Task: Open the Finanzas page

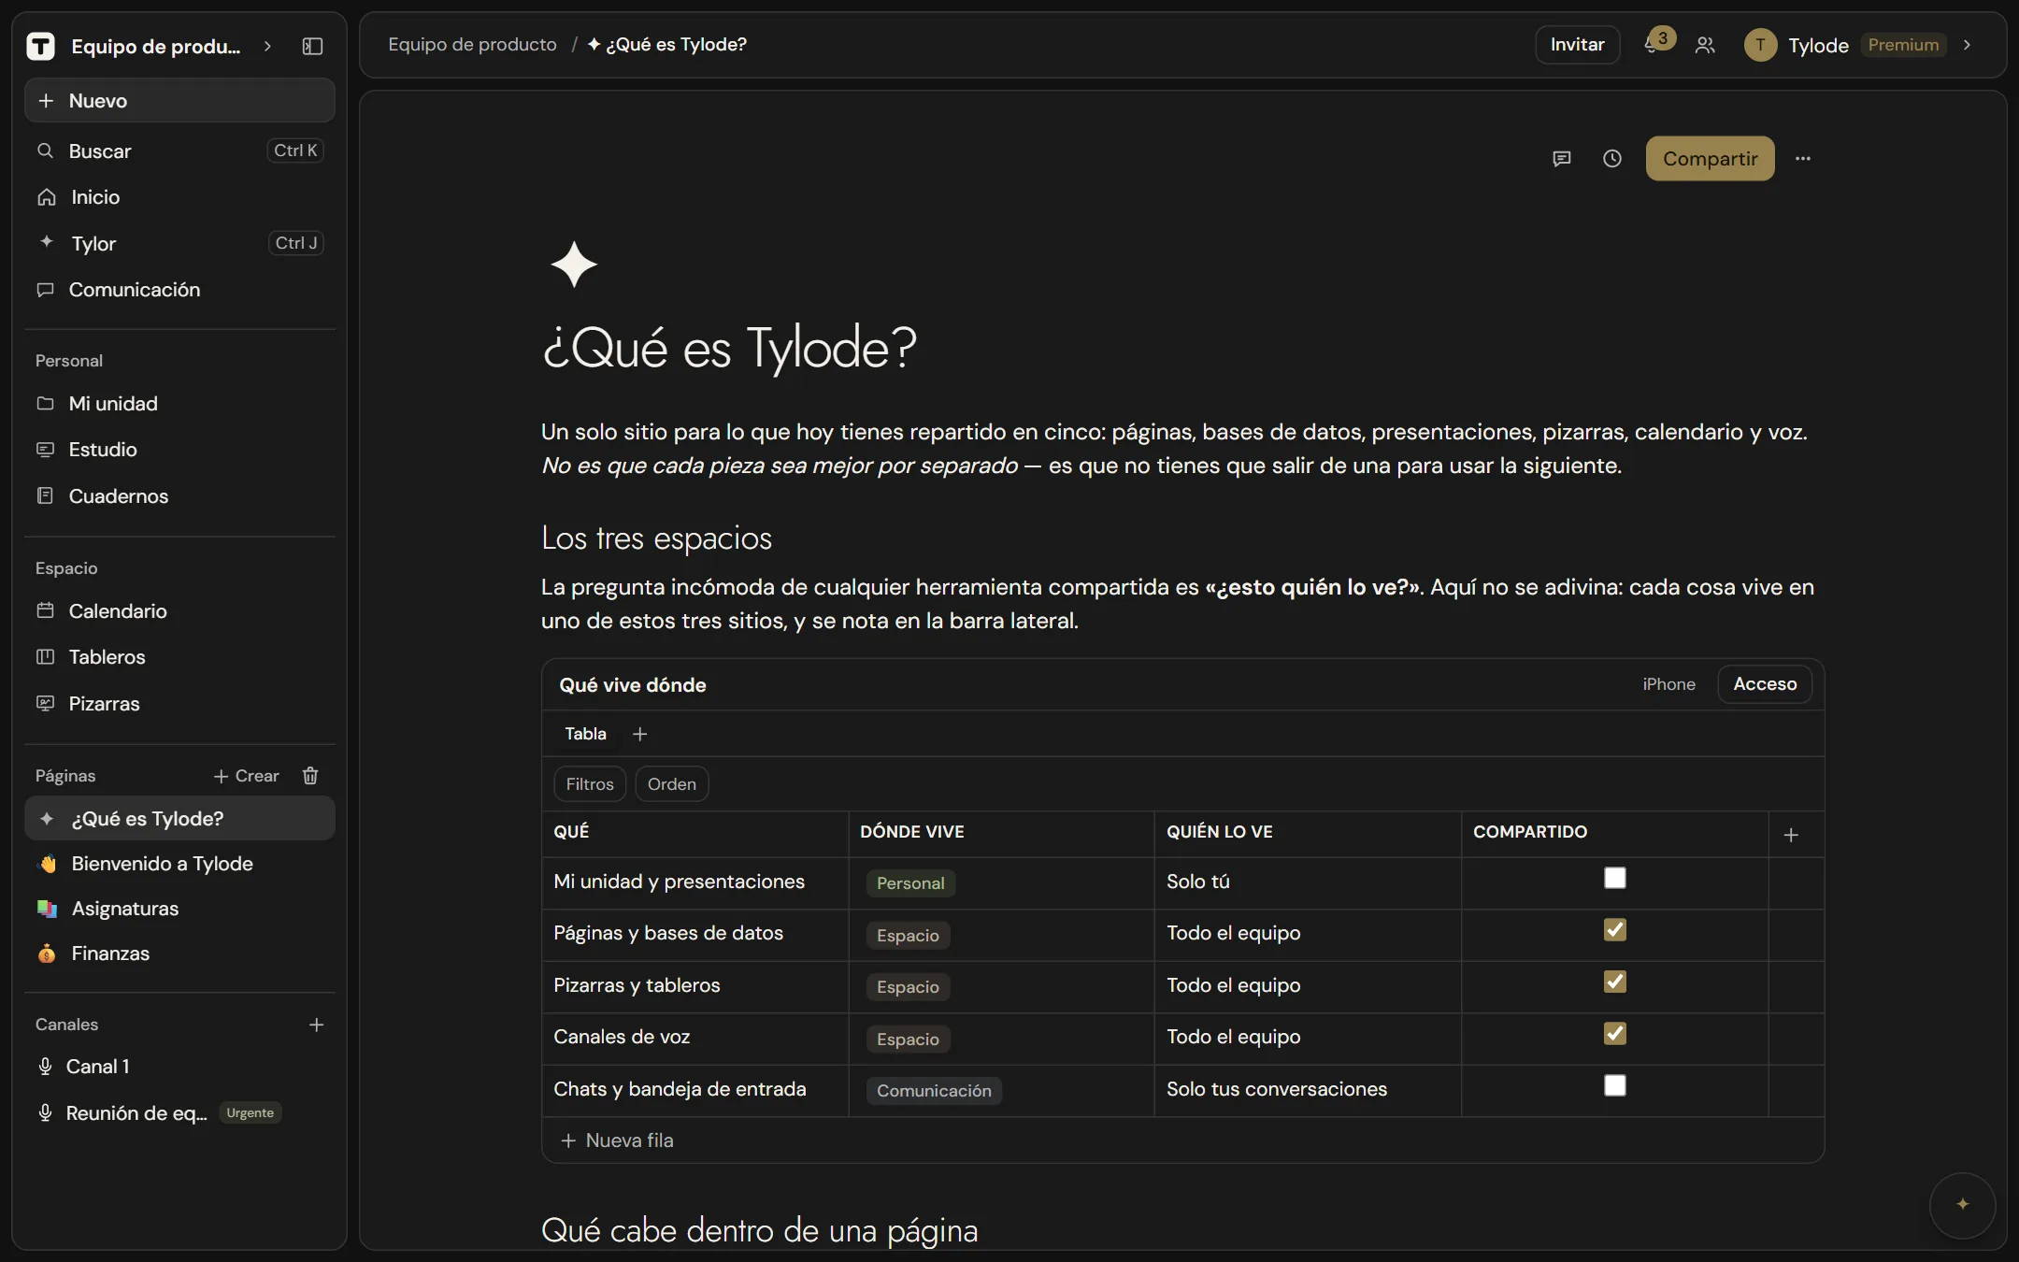Action: click(179, 954)
